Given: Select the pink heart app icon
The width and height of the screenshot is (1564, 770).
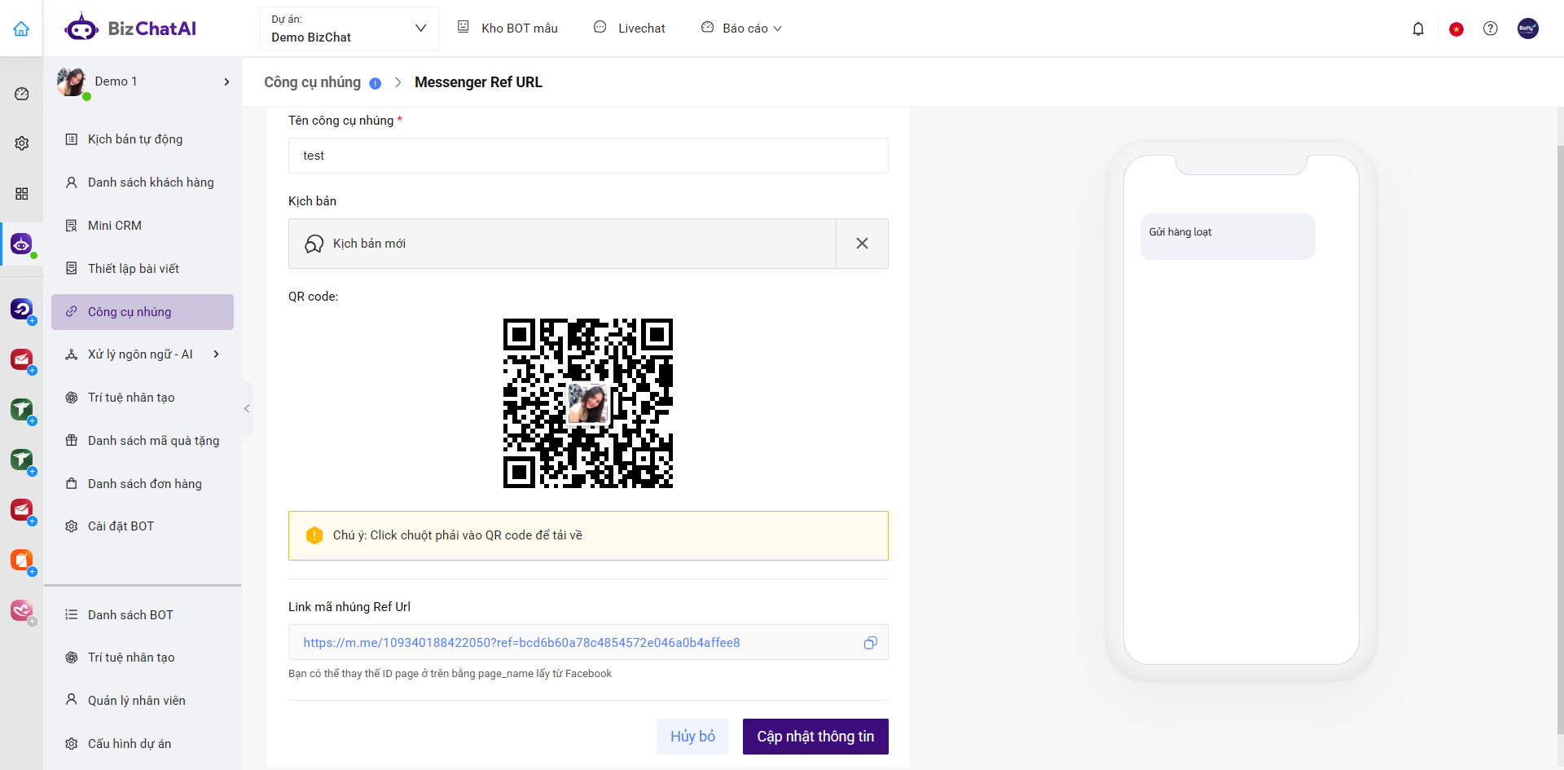Looking at the screenshot, I should [22, 610].
